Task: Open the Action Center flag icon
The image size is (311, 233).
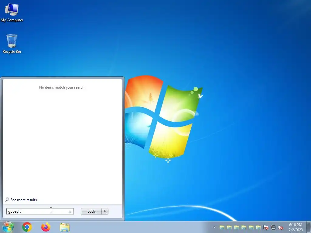Action: (266, 228)
